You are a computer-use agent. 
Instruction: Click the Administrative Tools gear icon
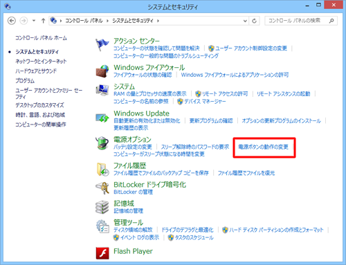point(102,226)
